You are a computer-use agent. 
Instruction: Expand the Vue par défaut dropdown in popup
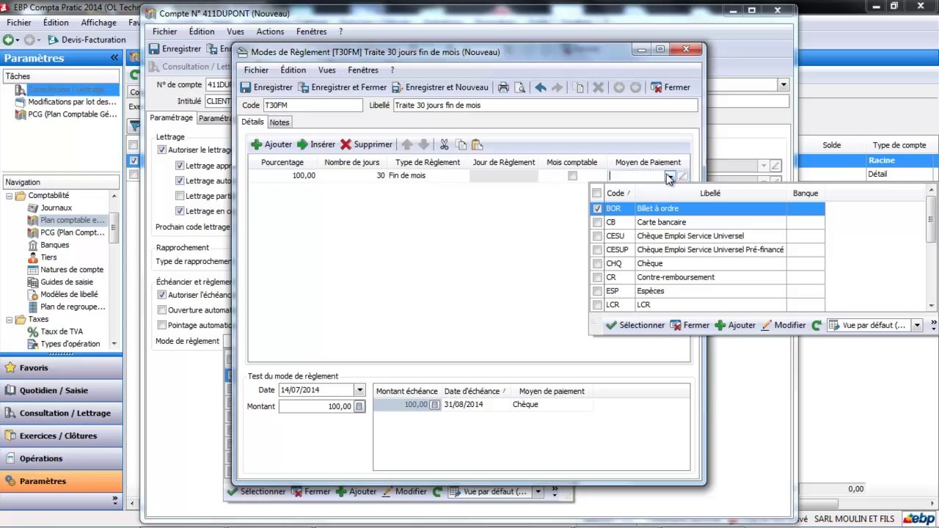click(x=917, y=325)
